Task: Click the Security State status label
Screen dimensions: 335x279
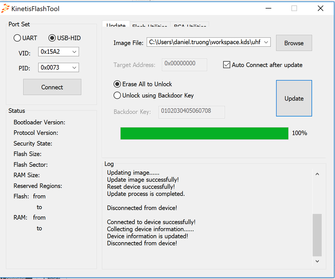Action: [x=33, y=143]
